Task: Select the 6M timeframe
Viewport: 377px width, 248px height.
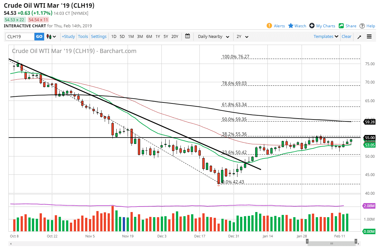Action: 149,36
